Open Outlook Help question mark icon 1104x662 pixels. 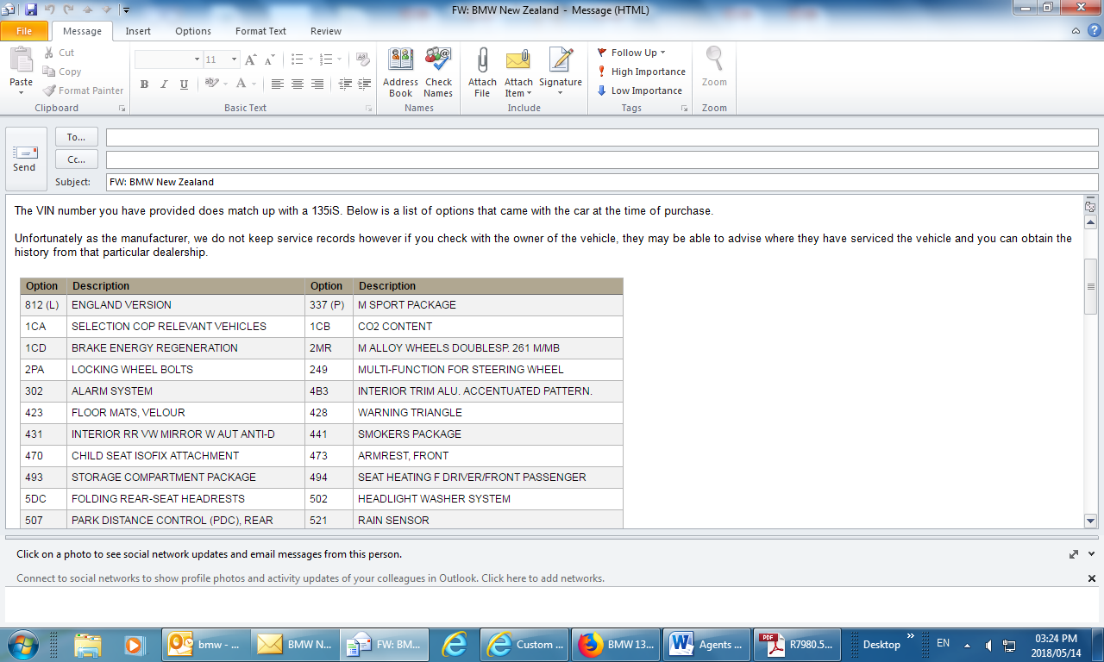point(1091,31)
